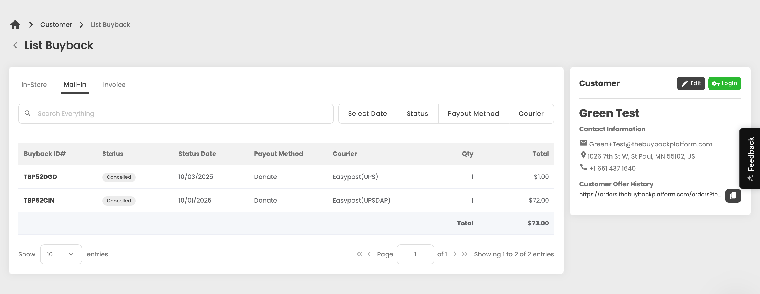
Task: Click the $1.00 total cell
Action: (541, 177)
